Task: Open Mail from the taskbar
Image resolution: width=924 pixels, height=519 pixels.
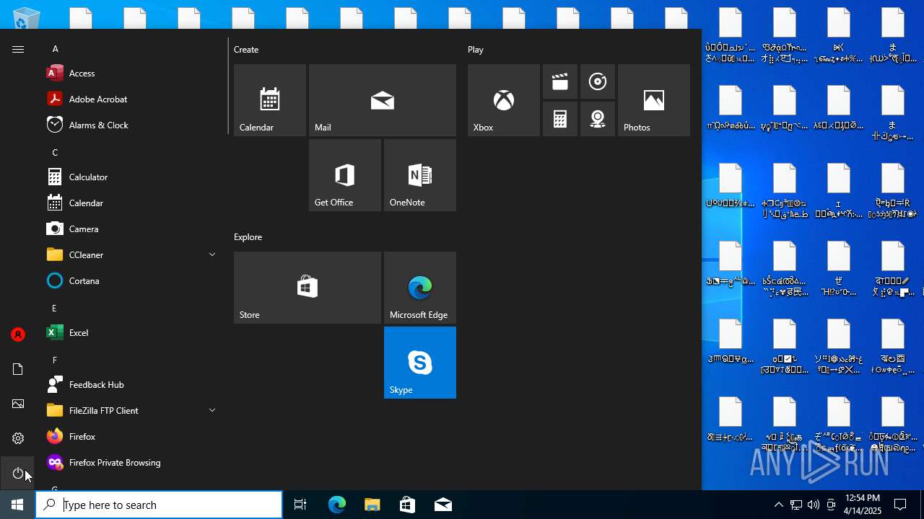Action: pos(443,505)
